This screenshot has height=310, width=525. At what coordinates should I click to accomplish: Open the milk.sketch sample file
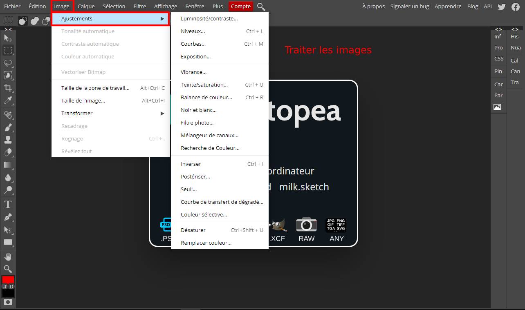pos(304,187)
